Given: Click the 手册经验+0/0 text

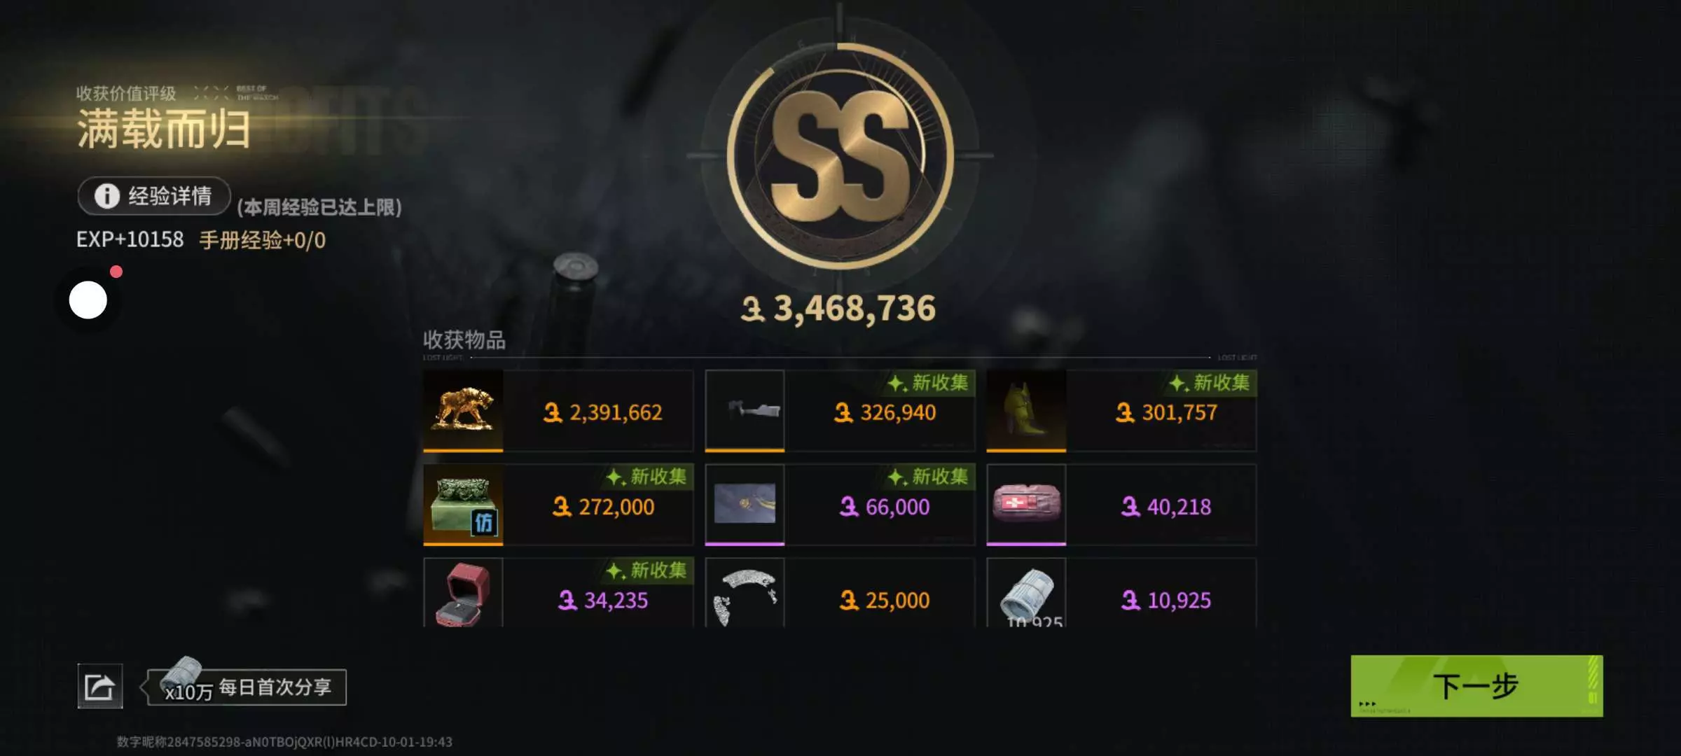Looking at the screenshot, I should [x=263, y=240].
